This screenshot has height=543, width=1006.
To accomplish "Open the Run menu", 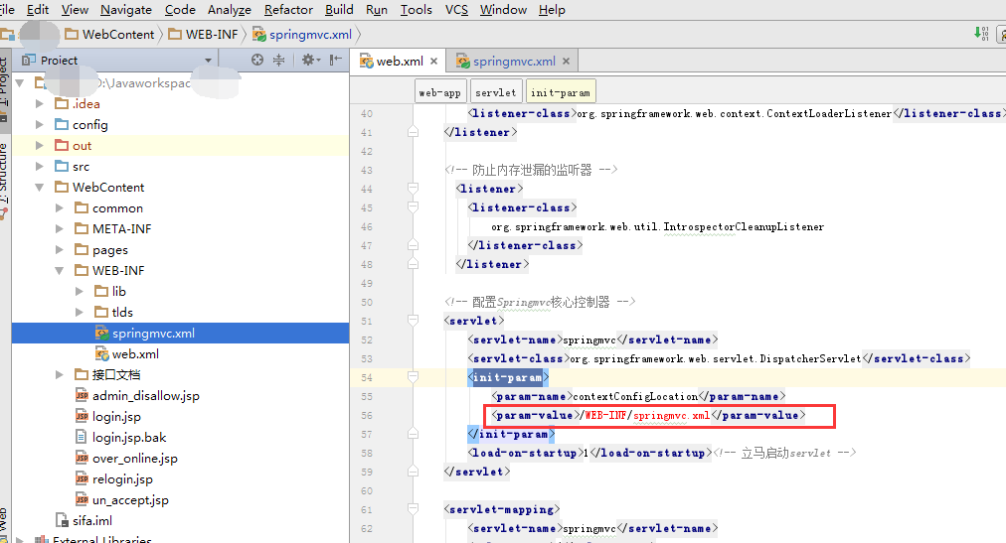I will [377, 10].
